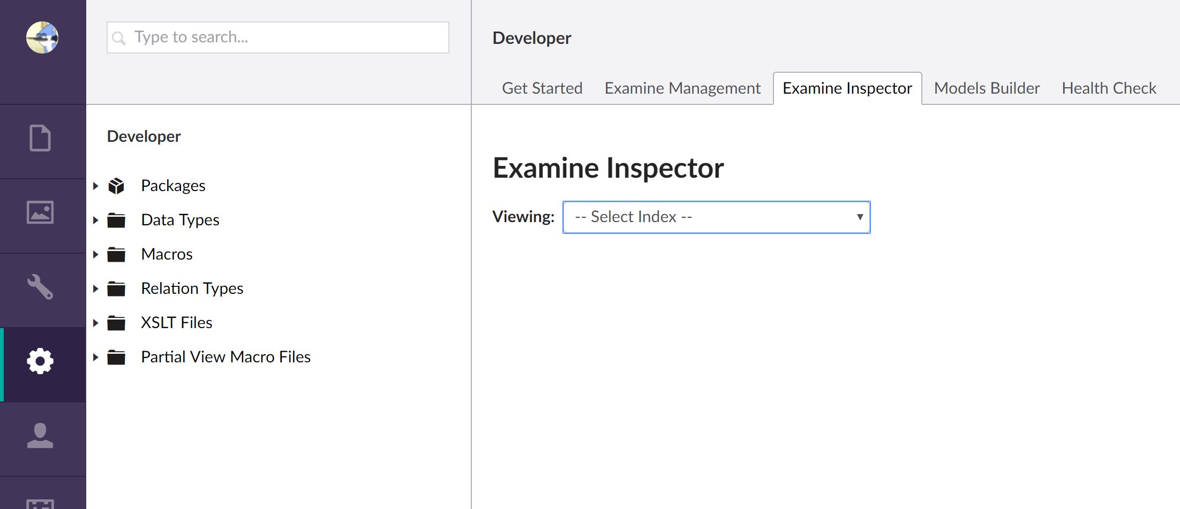Select Partial View Macro Files item
The height and width of the screenshot is (509, 1180).
pyautogui.click(x=226, y=357)
